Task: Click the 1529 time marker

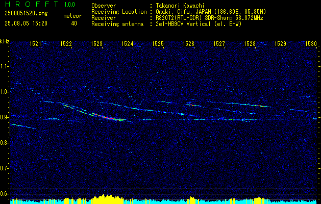Action: pos(280,44)
